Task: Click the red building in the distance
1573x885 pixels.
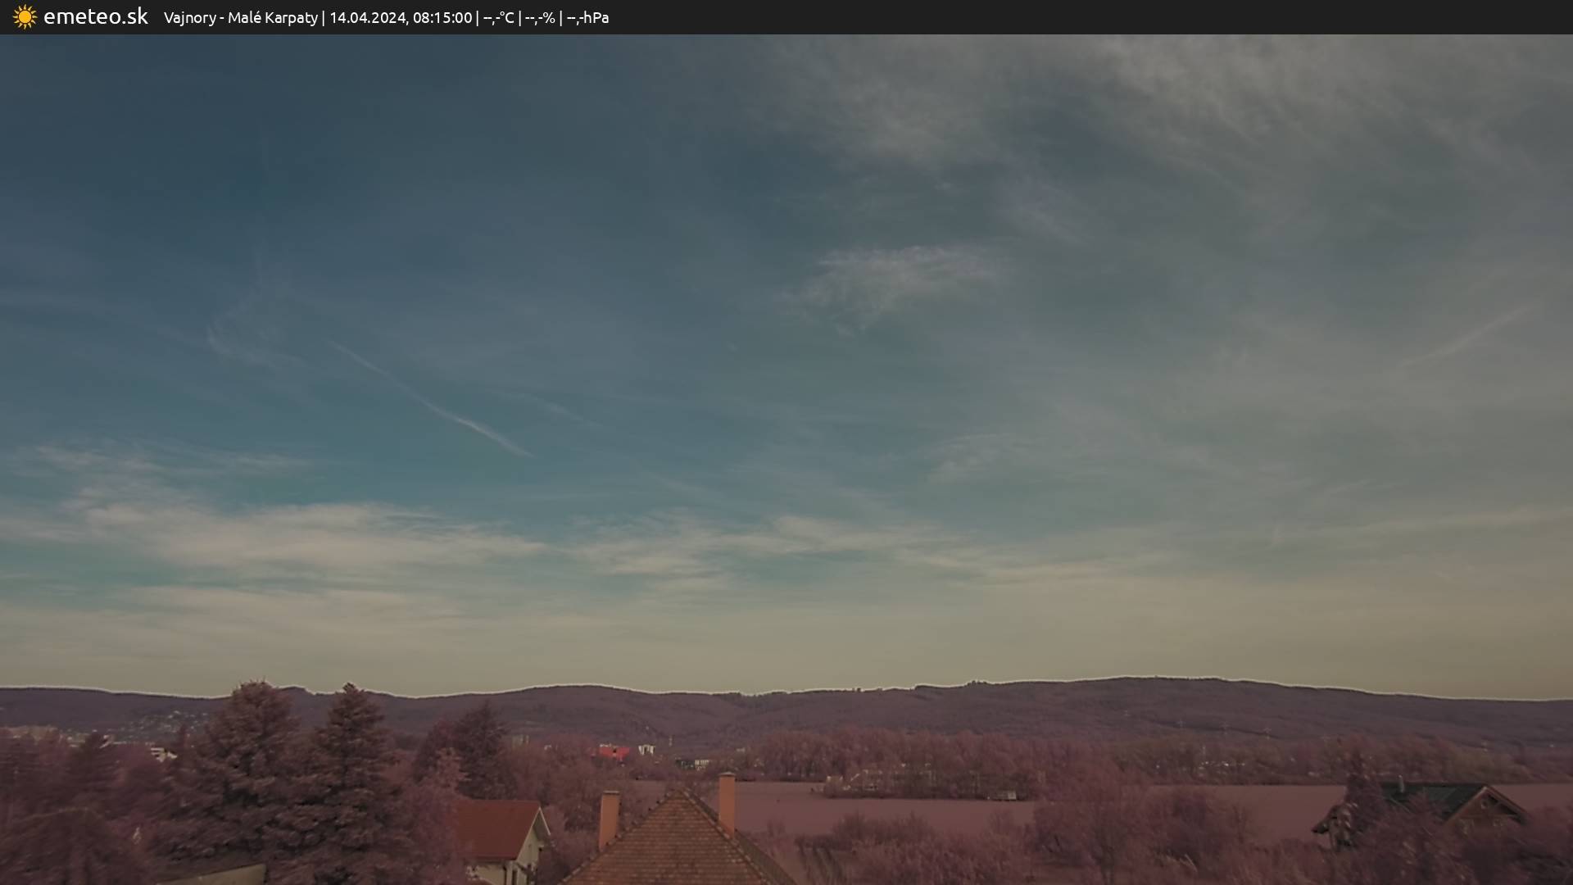Action: 613,751
